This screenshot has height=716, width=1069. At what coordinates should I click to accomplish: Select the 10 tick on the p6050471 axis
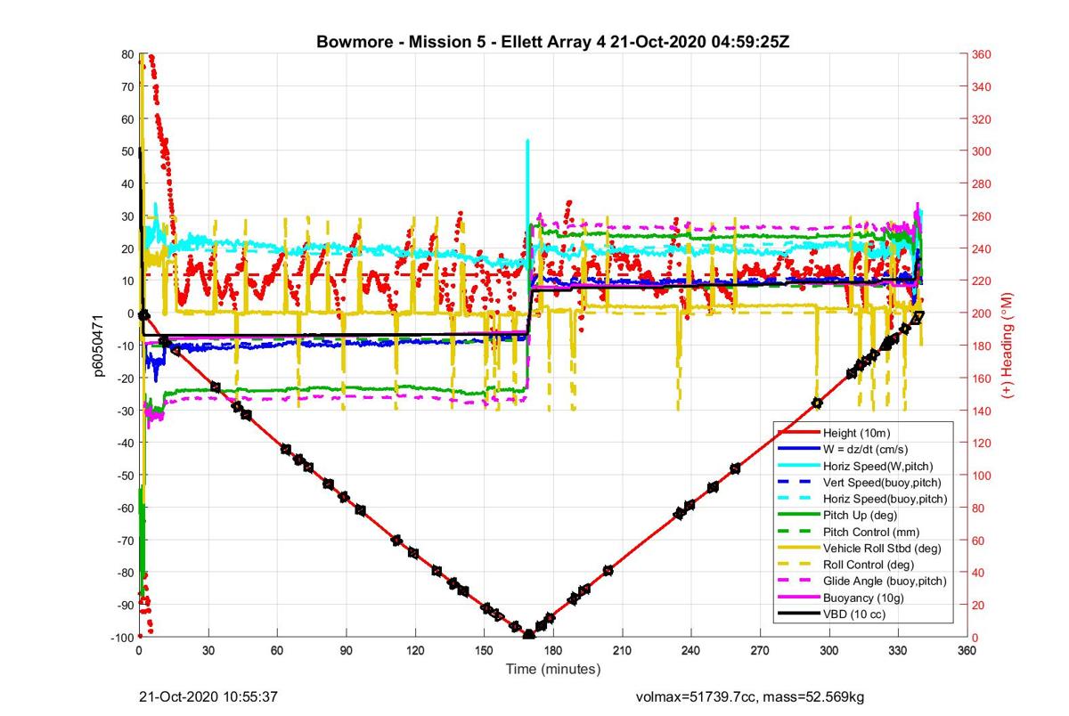pos(127,281)
